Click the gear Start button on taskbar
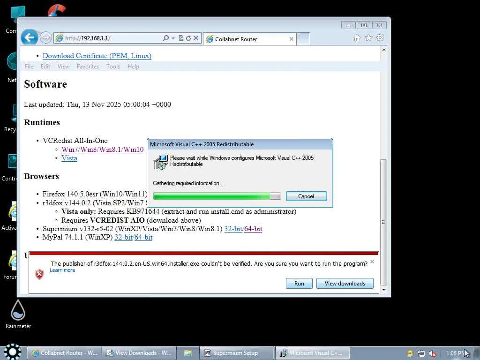The width and height of the screenshot is (480, 360). tap(12, 352)
